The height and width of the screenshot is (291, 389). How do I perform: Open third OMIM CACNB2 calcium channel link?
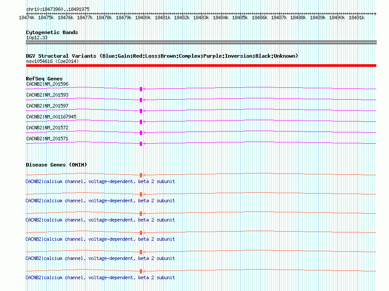point(100,220)
